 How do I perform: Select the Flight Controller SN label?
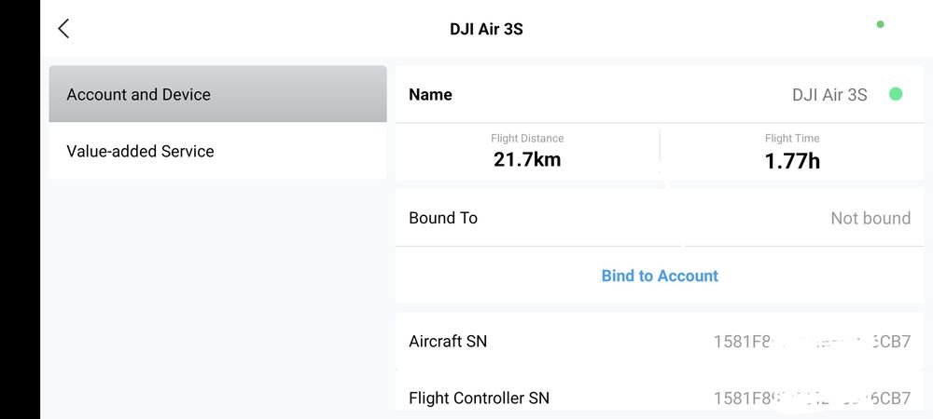(479, 398)
